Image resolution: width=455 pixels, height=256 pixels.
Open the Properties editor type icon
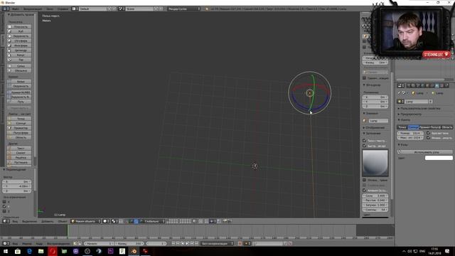(400, 85)
